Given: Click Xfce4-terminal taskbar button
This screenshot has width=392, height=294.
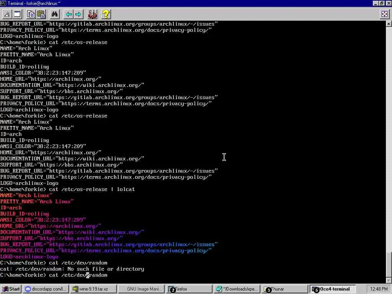Looking at the screenshot, I should [333, 289].
